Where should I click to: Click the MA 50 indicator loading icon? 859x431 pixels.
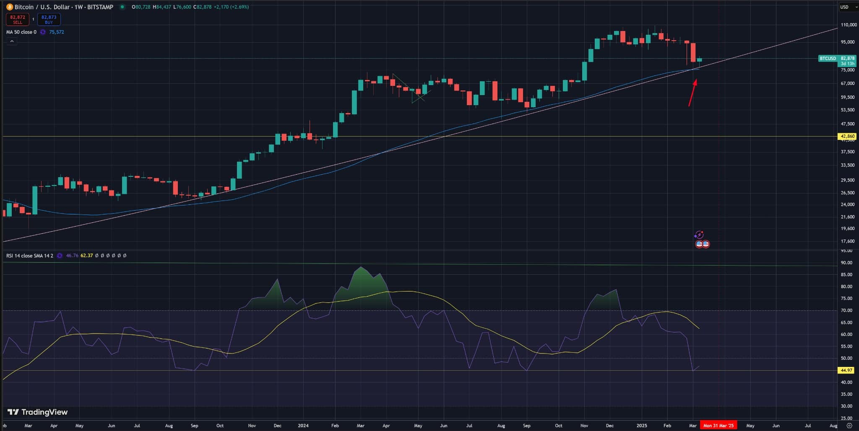[43, 32]
